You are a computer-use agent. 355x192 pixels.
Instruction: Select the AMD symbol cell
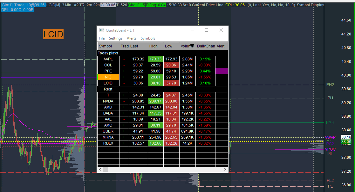108,107
